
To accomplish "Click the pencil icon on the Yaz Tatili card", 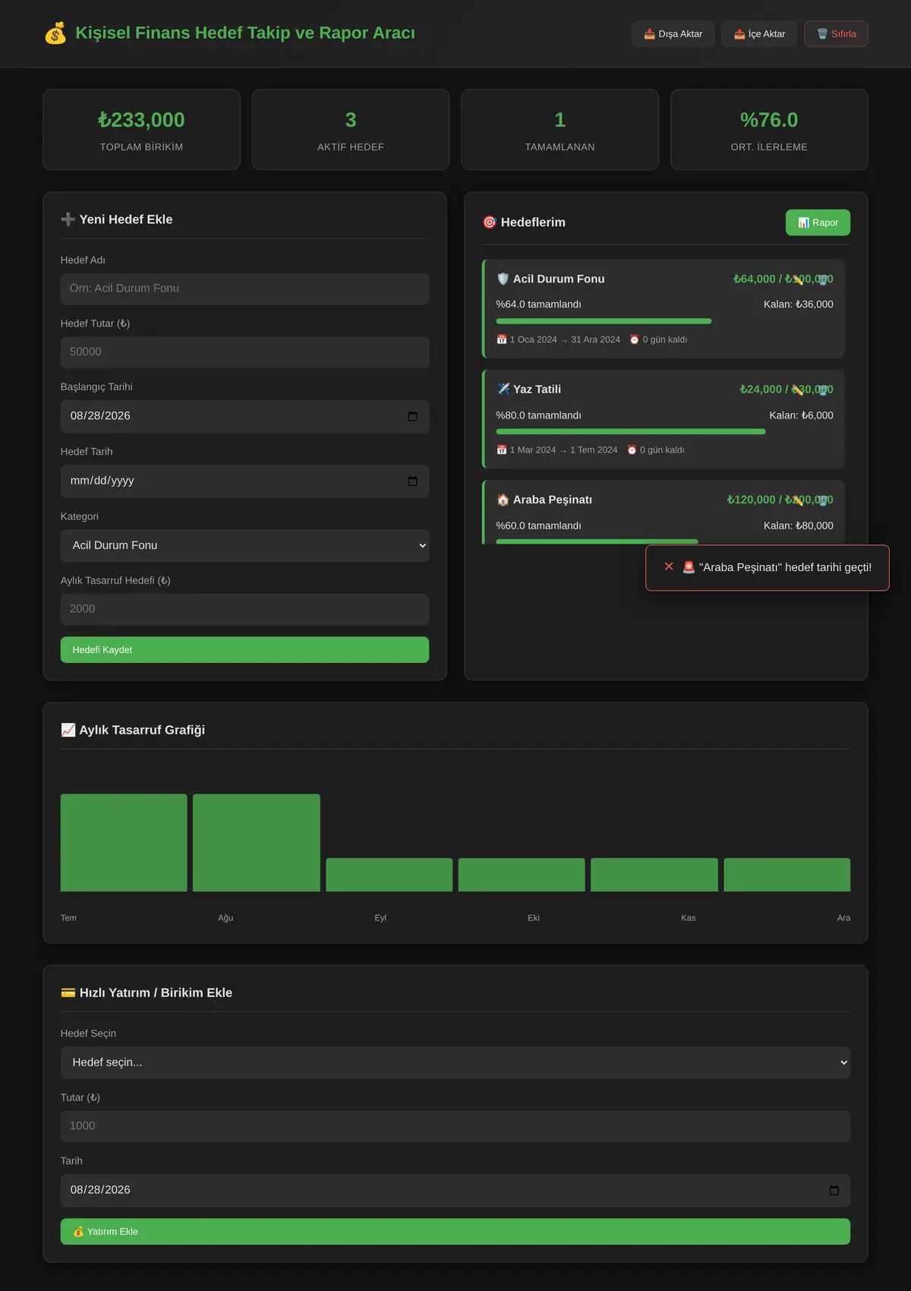I will [798, 390].
